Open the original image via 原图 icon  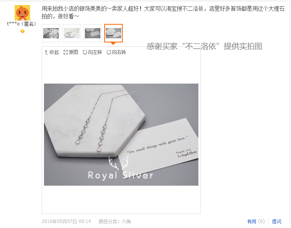(x=71, y=52)
